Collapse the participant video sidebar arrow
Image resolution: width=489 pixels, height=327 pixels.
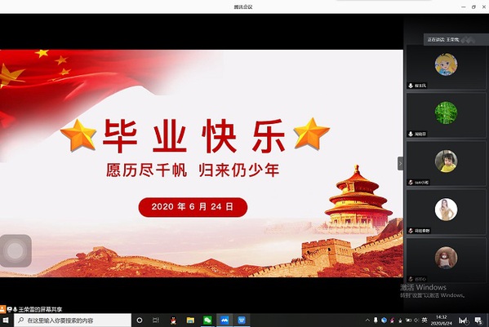tap(400, 163)
